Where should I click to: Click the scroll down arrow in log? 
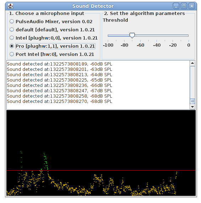[x=192, y=107]
